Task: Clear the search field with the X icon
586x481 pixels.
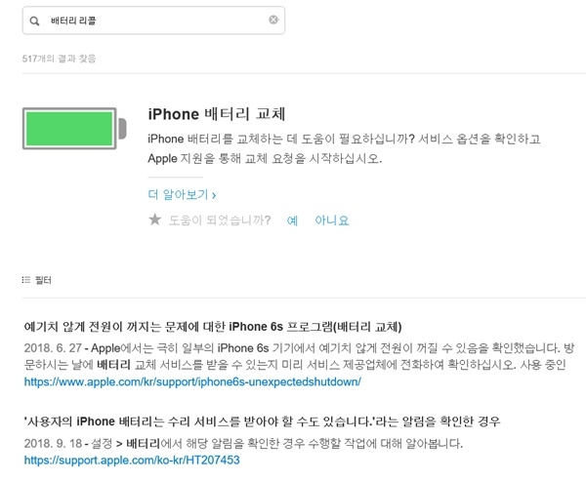Action: tap(273, 20)
